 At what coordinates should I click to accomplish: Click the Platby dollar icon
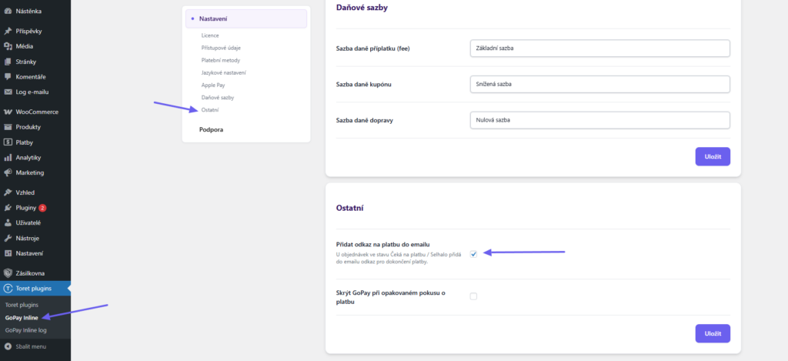click(x=8, y=142)
